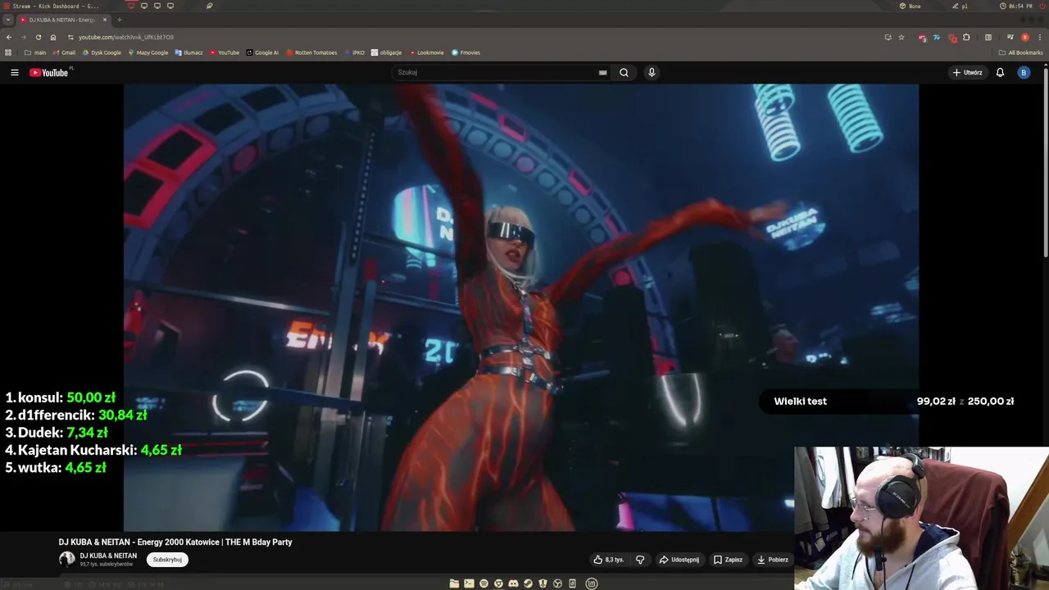Click the search magnifier button
The height and width of the screenshot is (590, 1049).
pos(624,72)
